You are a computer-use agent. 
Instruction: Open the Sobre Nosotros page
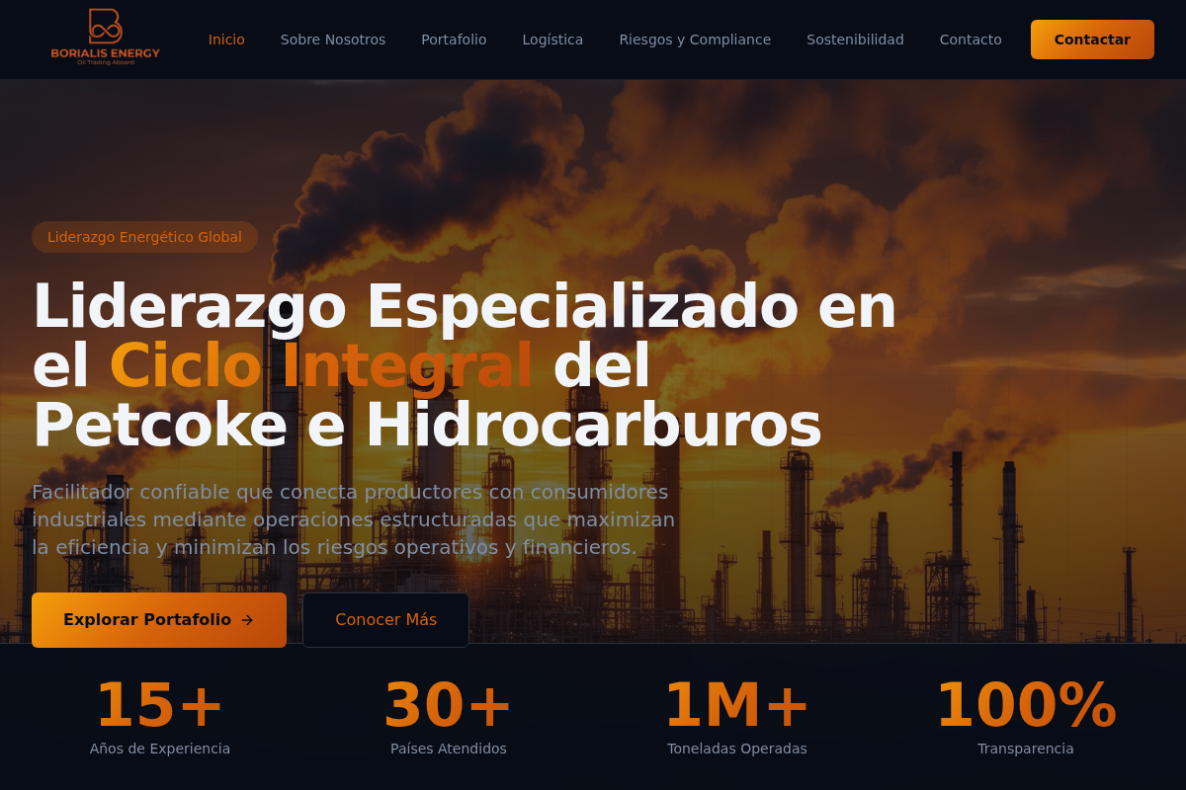click(x=333, y=39)
